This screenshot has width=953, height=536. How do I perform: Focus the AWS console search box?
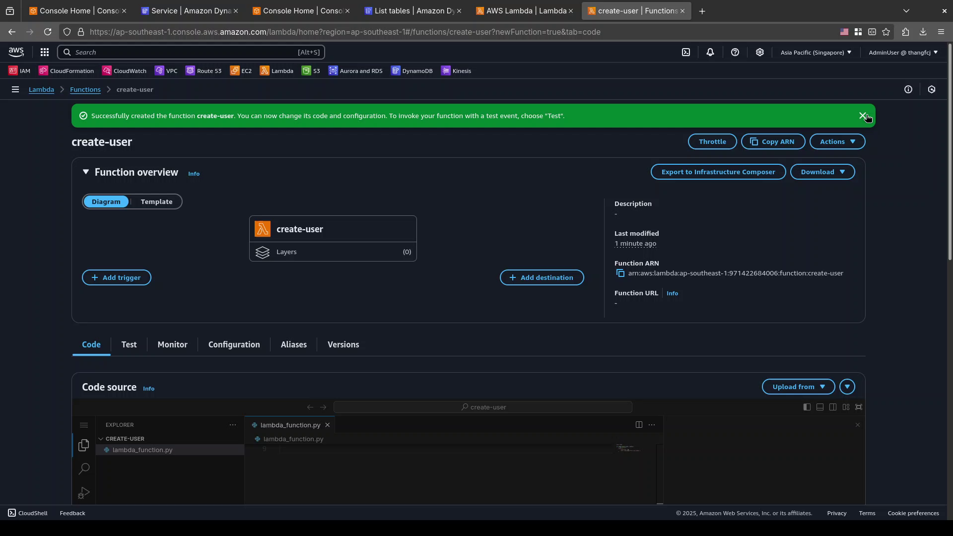(x=191, y=52)
